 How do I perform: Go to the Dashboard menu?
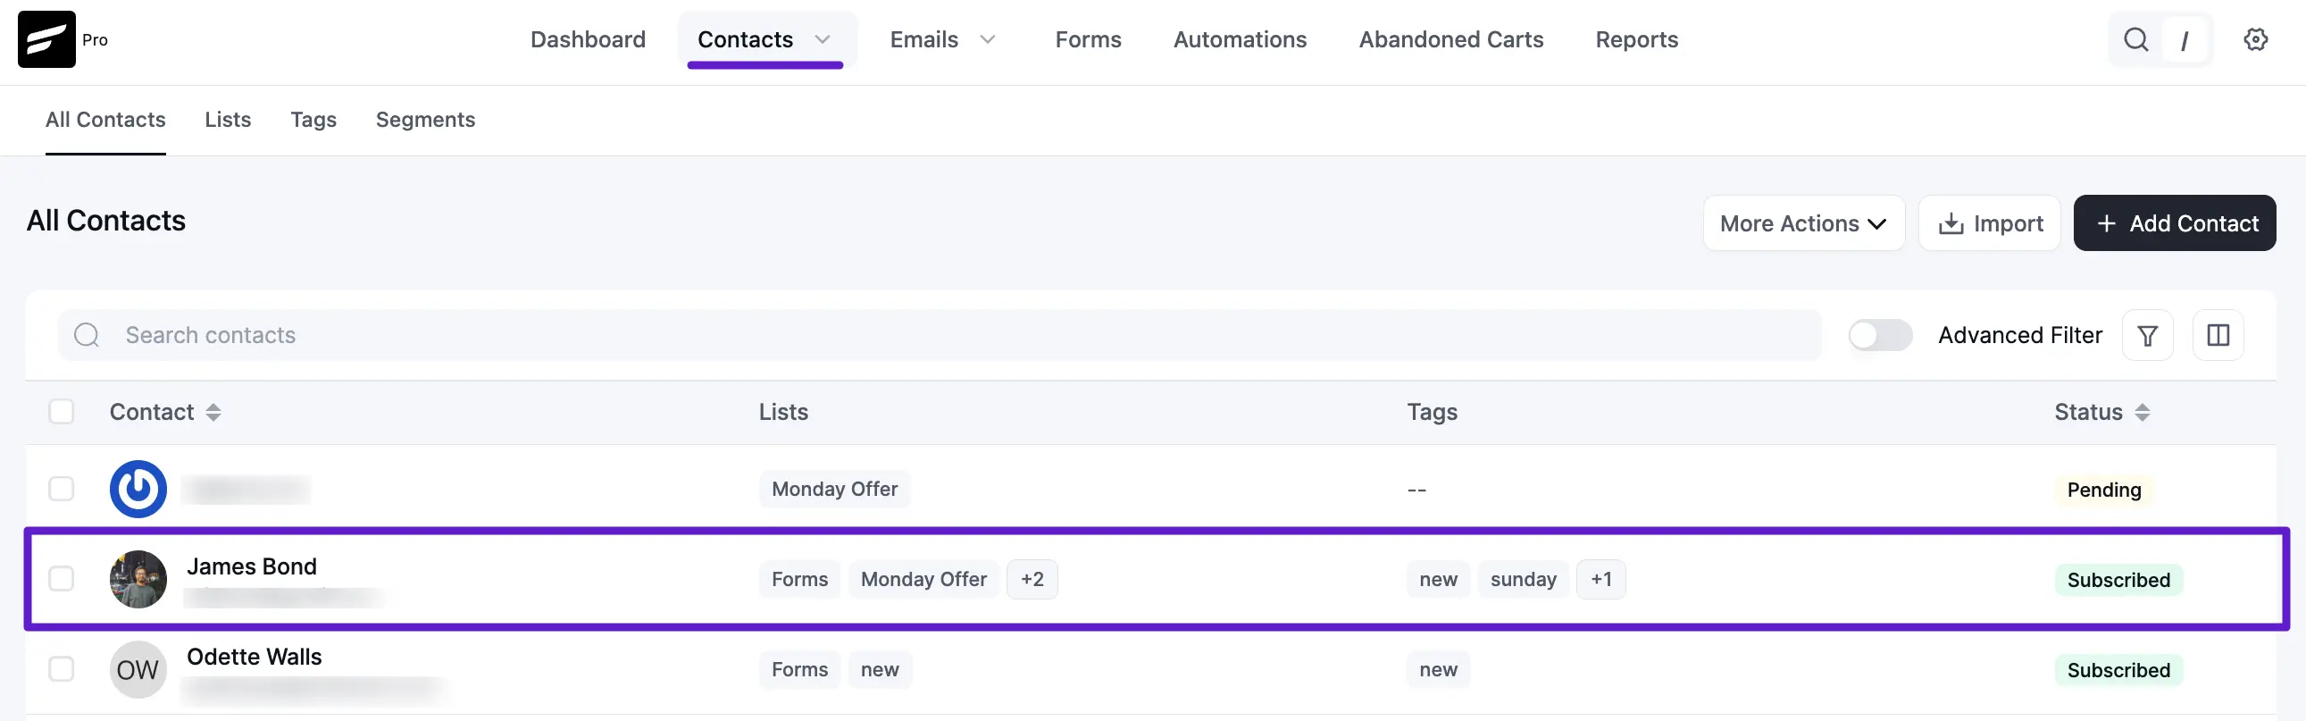click(588, 39)
